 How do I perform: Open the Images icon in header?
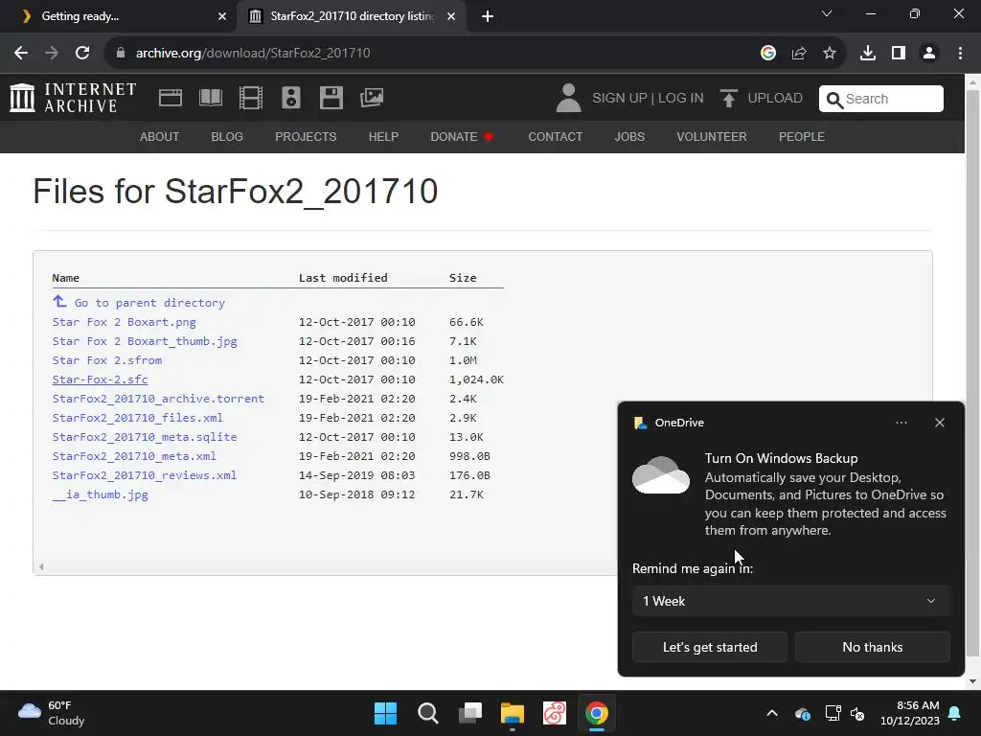[x=372, y=99]
